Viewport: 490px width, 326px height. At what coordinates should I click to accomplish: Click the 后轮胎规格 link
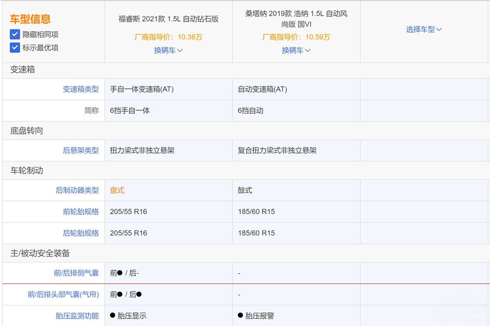point(80,233)
